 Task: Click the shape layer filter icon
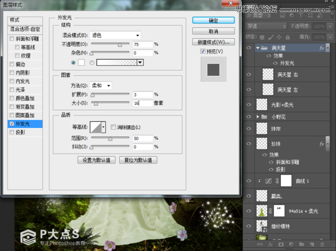click(x=310, y=16)
